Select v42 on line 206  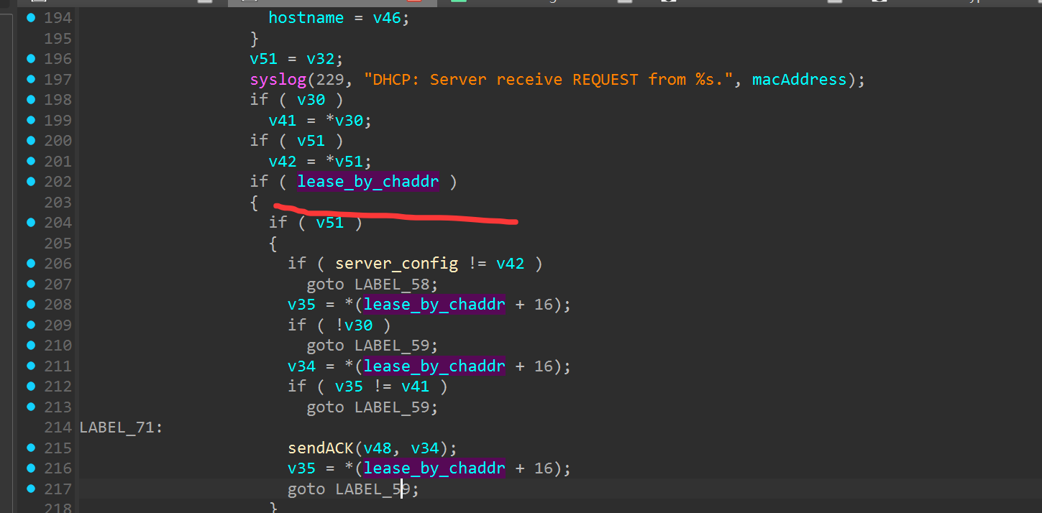511,264
